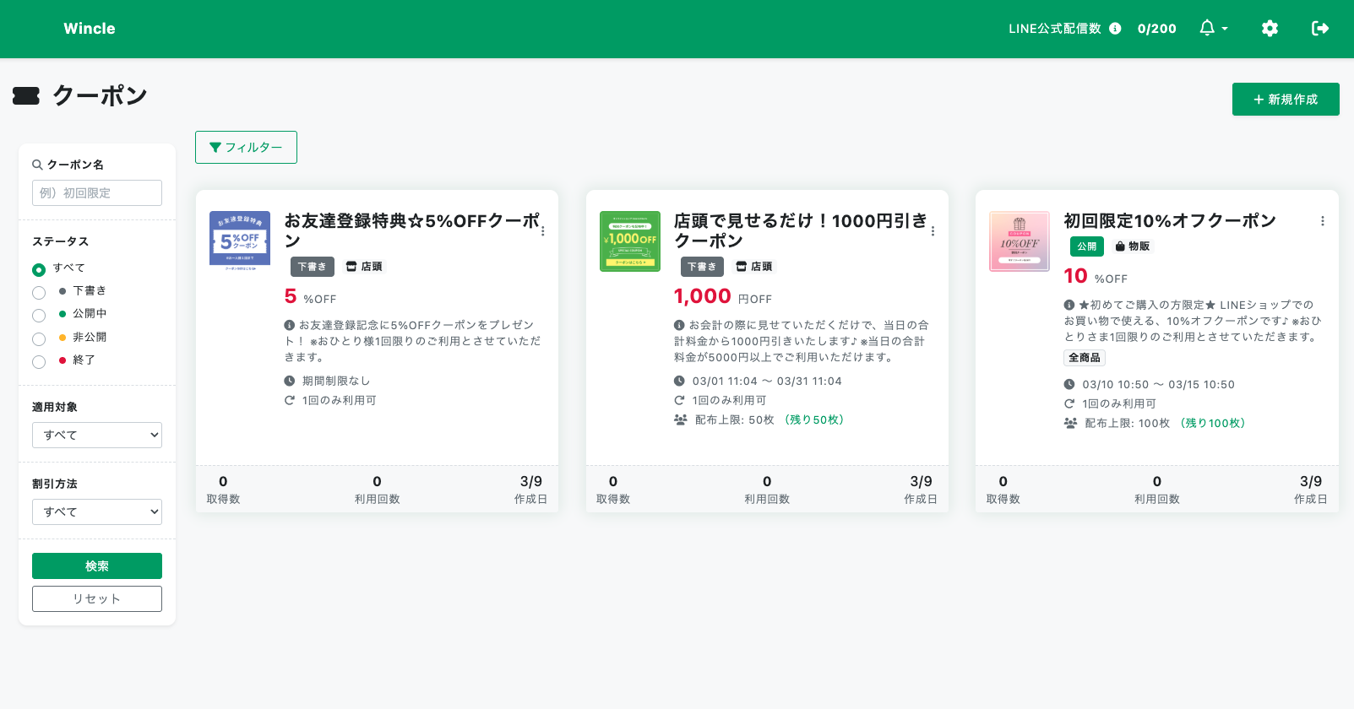
Task: Click the logout icon in header
Action: coord(1319,29)
